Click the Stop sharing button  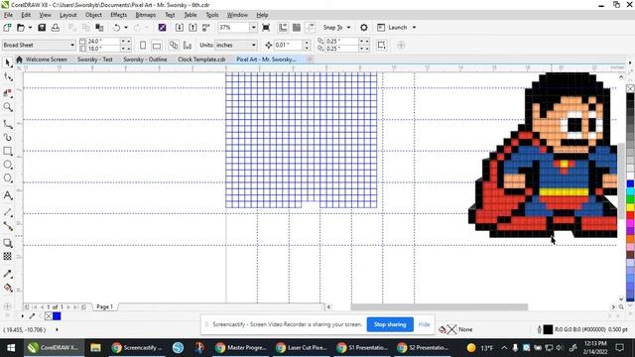pos(390,324)
